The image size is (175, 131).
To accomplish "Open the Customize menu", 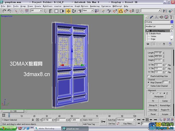I will click(106, 6).
